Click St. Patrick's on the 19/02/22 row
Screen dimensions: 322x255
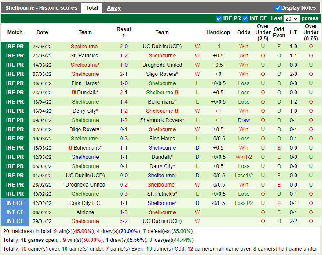[162, 194]
